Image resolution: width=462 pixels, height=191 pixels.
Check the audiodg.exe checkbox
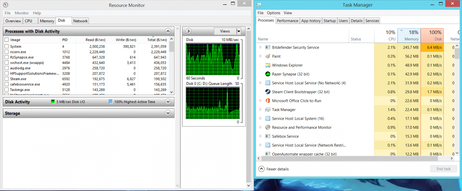pos(7,68)
